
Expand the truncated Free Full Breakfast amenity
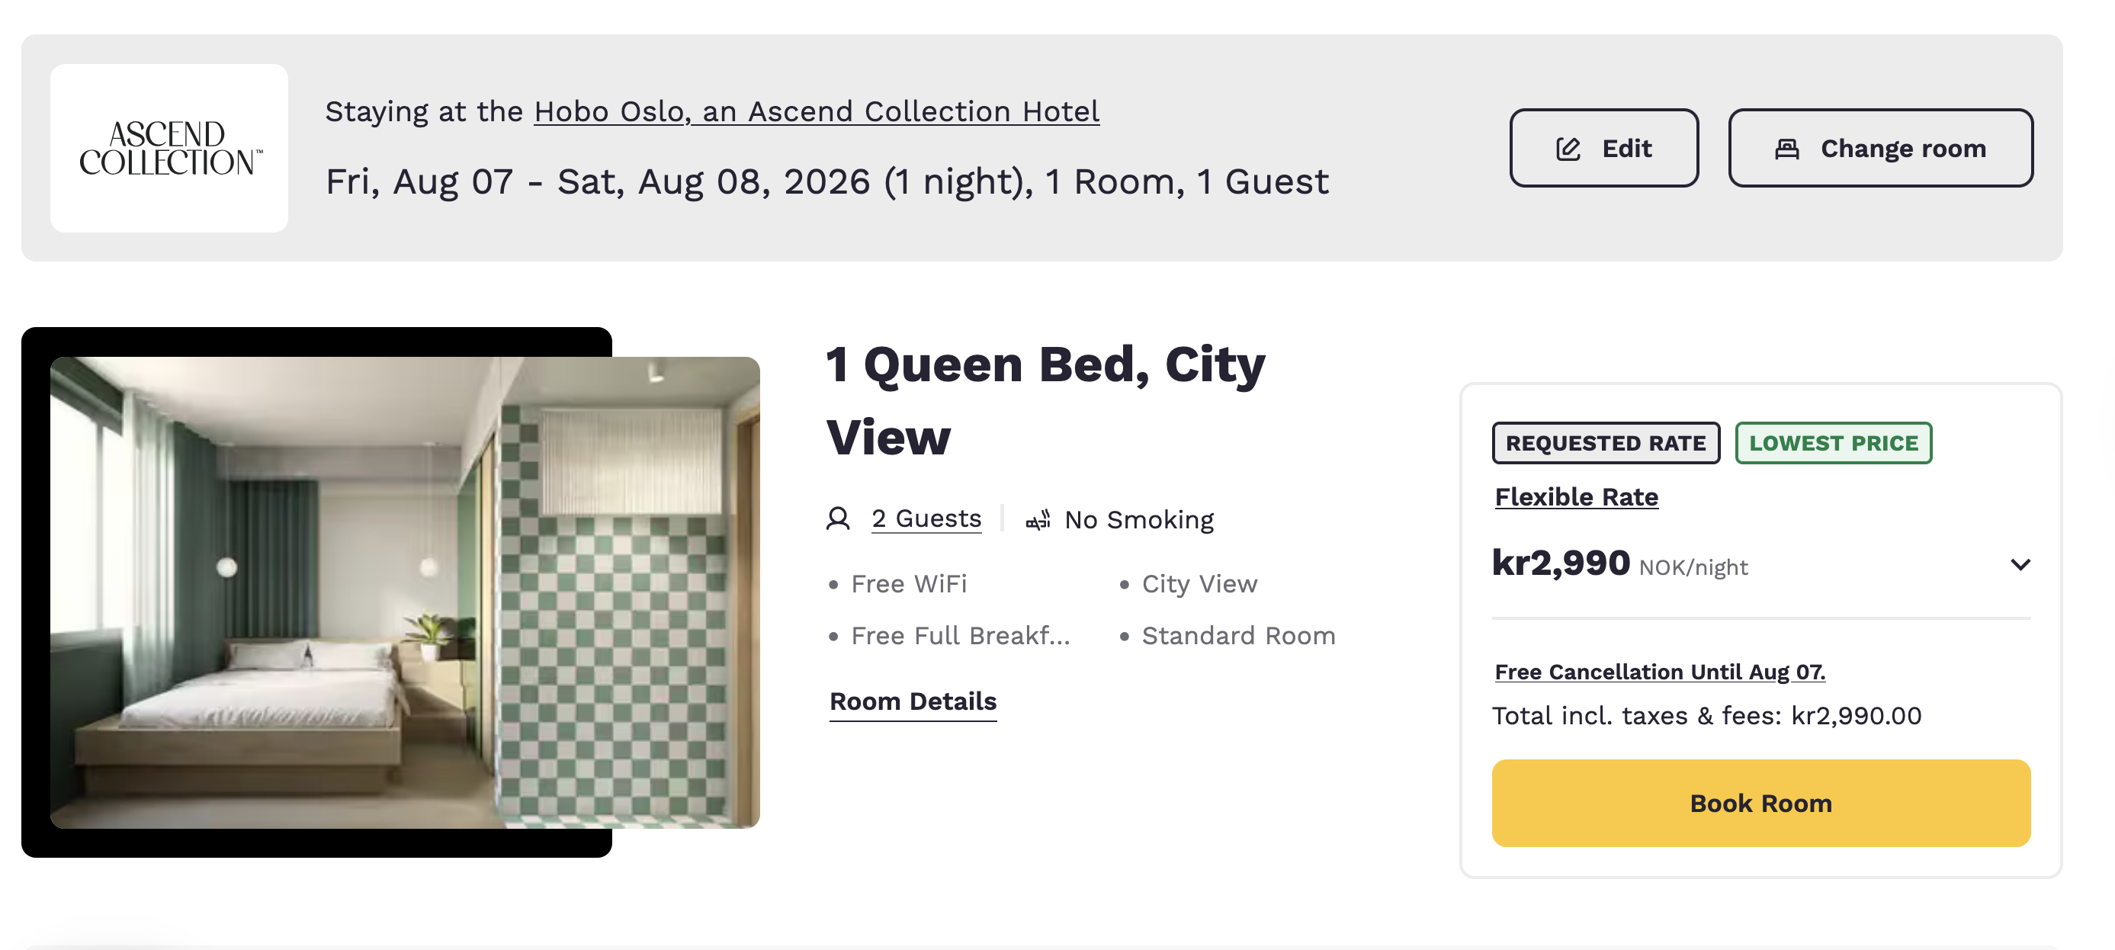(959, 634)
